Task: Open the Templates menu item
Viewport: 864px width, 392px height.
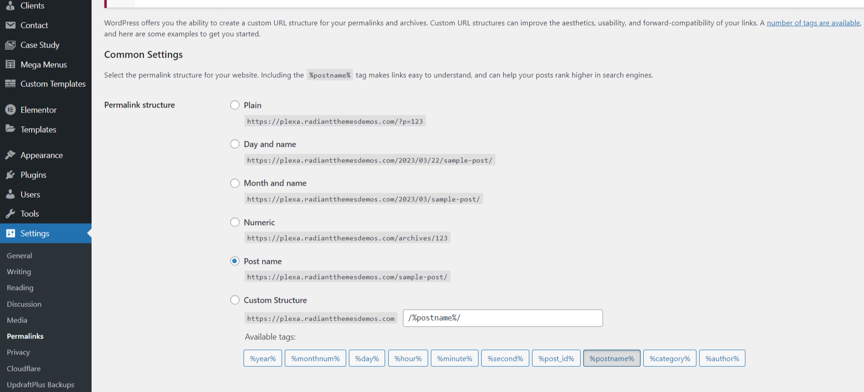Action: pos(38,129)
